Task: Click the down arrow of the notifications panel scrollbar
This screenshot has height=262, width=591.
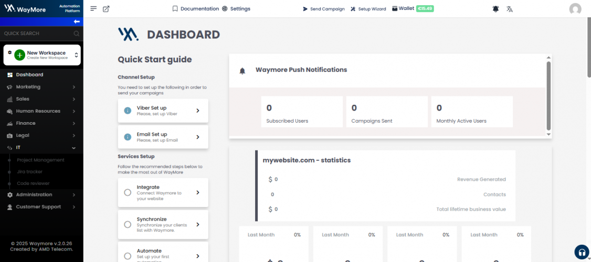Action: [x=549, y=134]
